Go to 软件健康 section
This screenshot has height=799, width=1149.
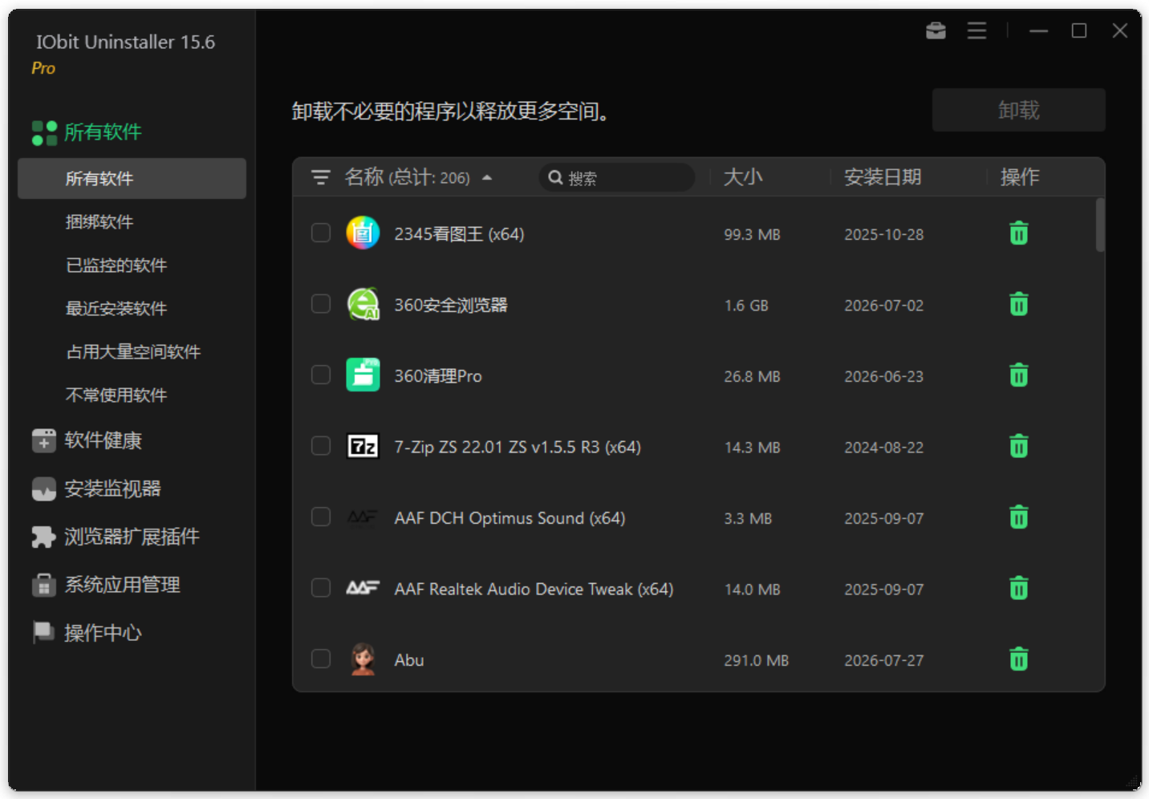pos(103,440)
